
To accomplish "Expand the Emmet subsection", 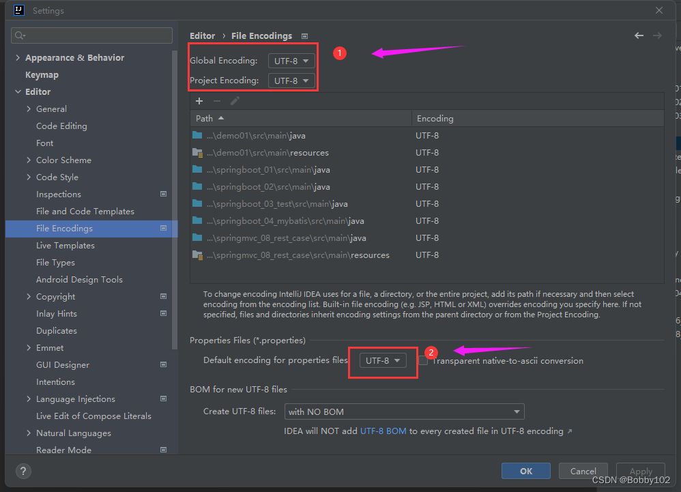I will point(29,347).
